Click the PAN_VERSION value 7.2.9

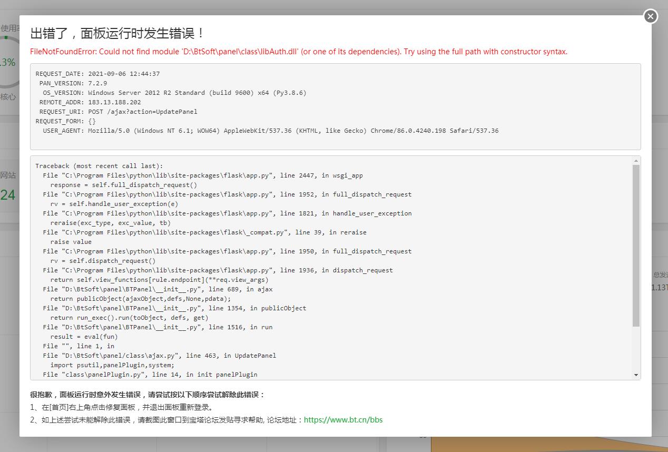coord(97,83)
